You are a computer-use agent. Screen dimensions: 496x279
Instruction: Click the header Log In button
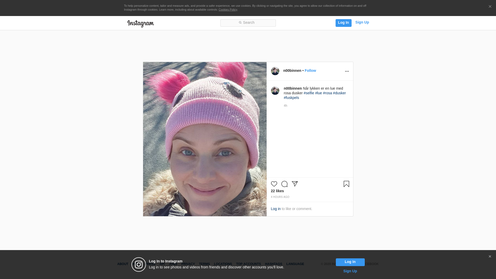343,23
